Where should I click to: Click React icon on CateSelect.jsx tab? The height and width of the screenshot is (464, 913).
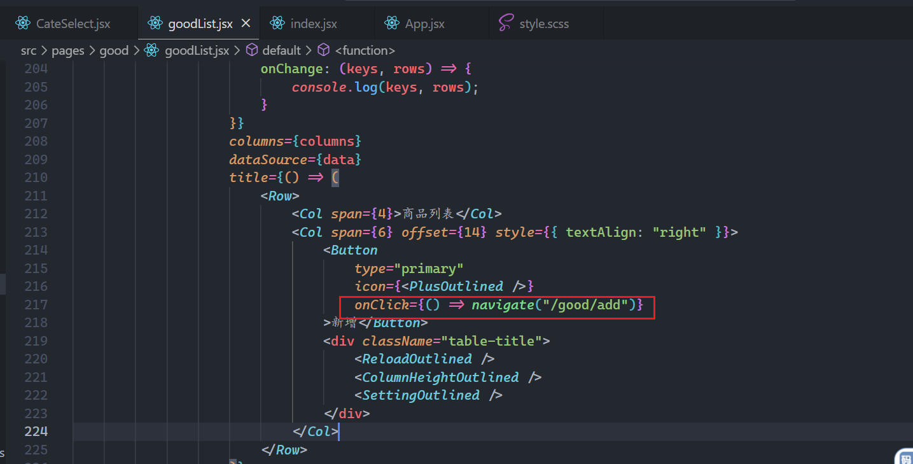[23, 24]
